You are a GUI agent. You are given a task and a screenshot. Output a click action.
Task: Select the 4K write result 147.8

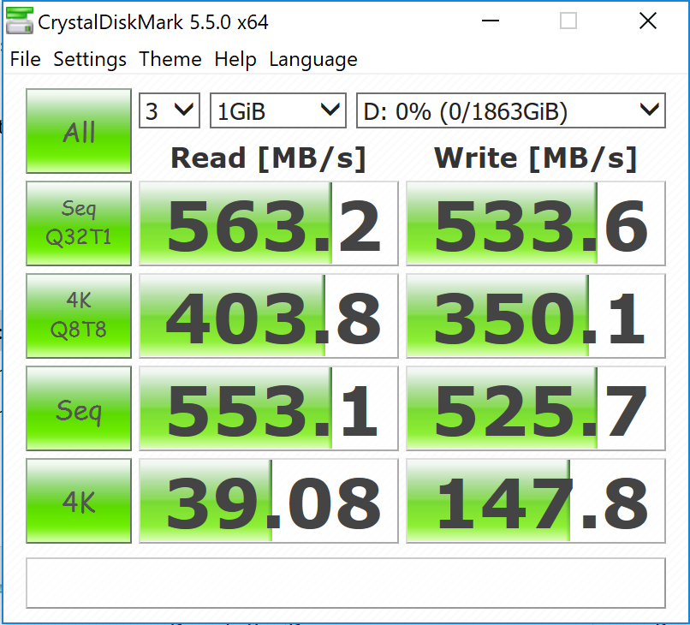pos(536,501)
